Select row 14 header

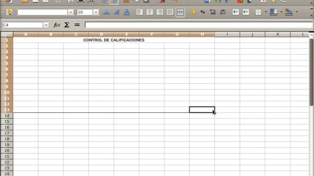point(7,115)
